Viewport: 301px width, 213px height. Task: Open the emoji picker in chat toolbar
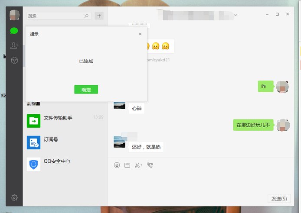click(x=117, y=165)
